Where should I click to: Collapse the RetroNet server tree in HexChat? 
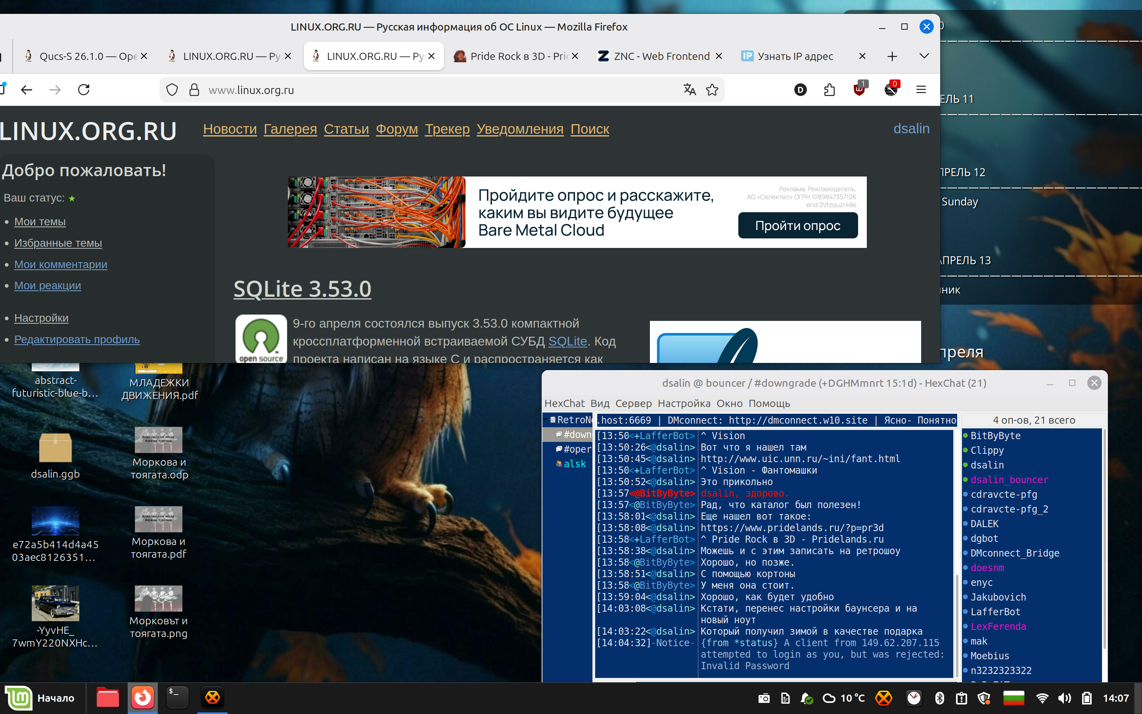pos(546,420)
